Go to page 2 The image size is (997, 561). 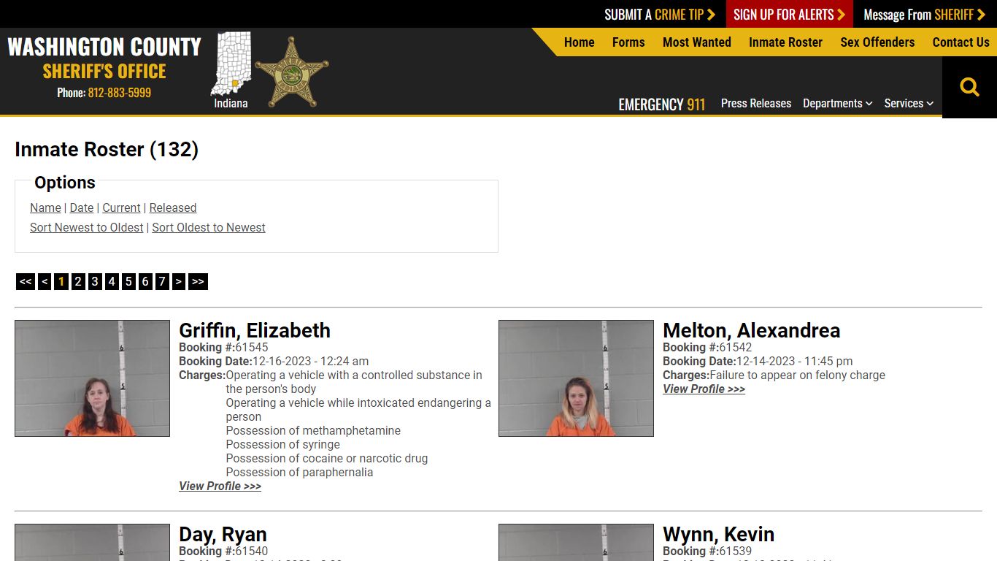[x=78, y=281]
